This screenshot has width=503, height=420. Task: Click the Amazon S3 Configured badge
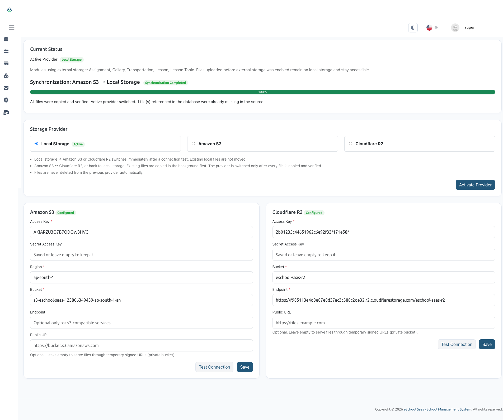pos(66,213)
